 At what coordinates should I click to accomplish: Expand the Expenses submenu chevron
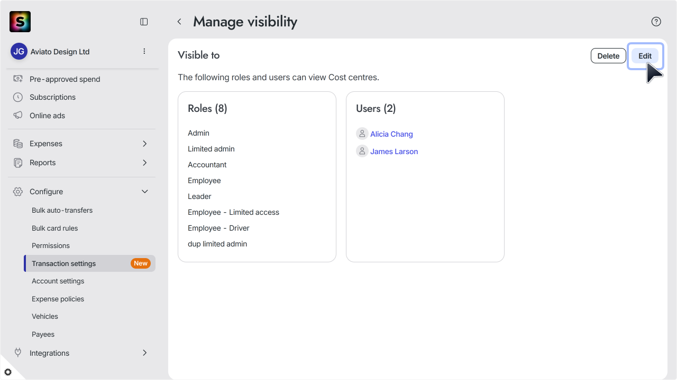click(x=145, y=144)
